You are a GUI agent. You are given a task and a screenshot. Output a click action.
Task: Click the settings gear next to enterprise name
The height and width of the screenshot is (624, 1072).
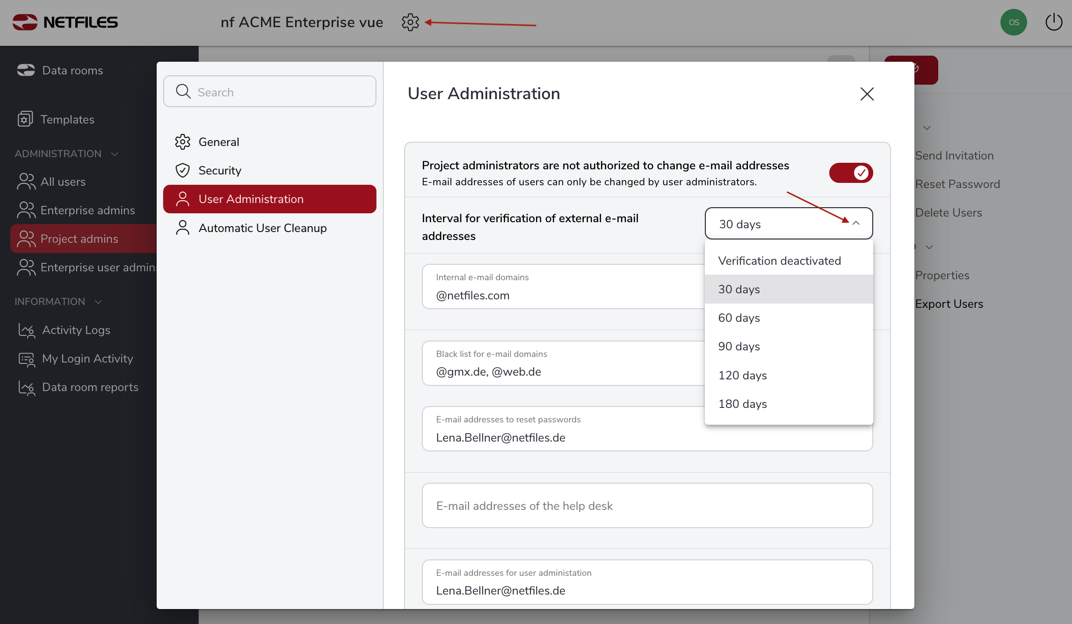[x=410, y=22]
